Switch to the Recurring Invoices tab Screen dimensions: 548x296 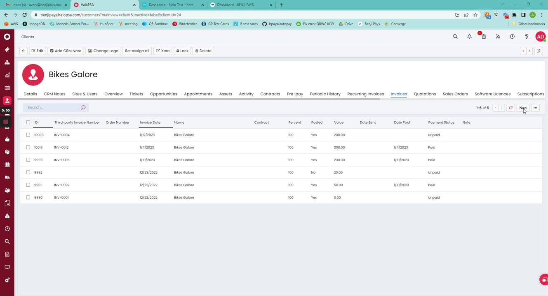tap(365, 94)
